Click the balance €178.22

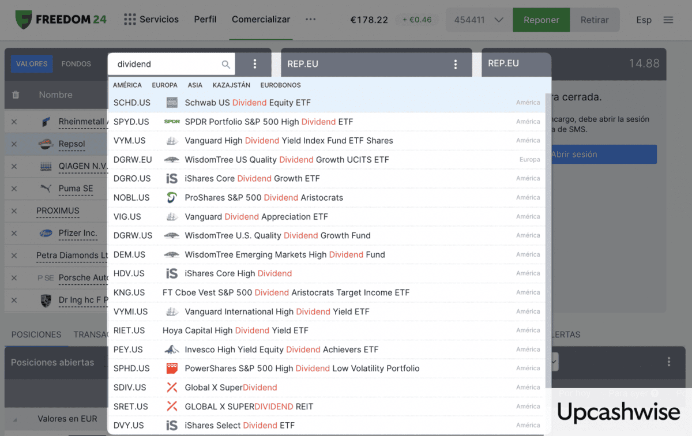[x=369, y=20]
